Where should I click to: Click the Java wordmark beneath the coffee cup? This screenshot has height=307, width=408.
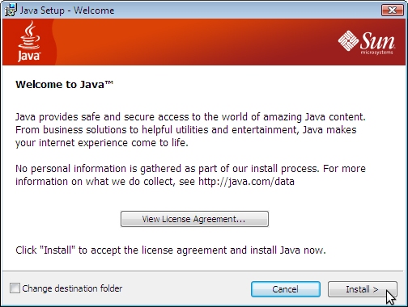click(29, 56)
